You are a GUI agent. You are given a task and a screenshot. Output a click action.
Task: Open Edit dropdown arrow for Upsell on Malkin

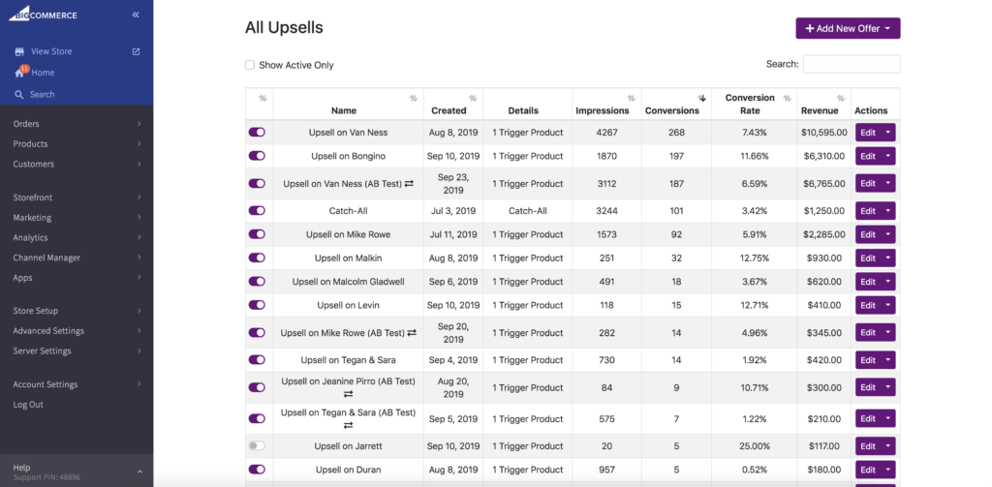coord(888,259)
